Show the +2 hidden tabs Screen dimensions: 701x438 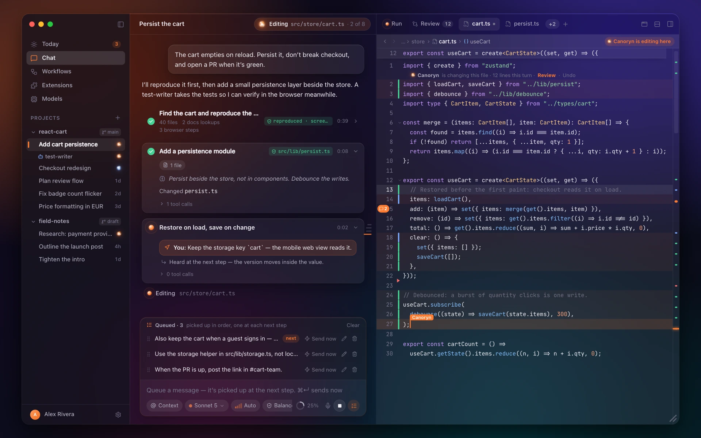pos(552,24)
